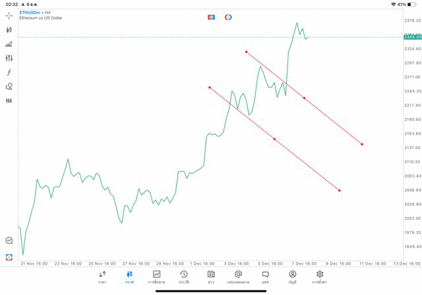Open the ประวัติ history tab

point(183,277)
